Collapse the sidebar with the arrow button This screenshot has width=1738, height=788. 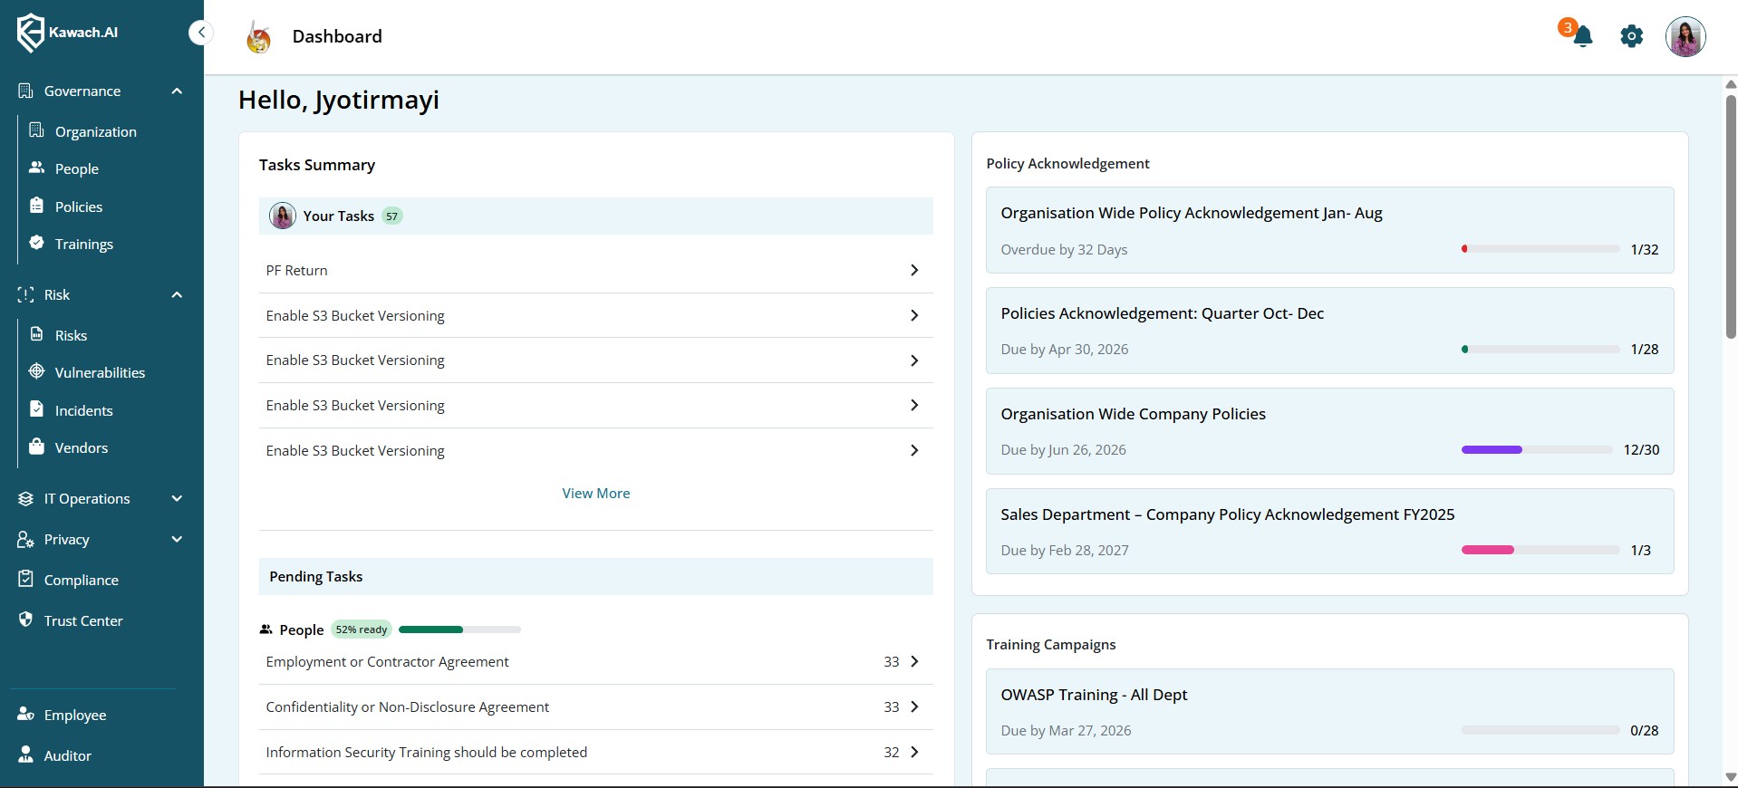click(201, 33)
